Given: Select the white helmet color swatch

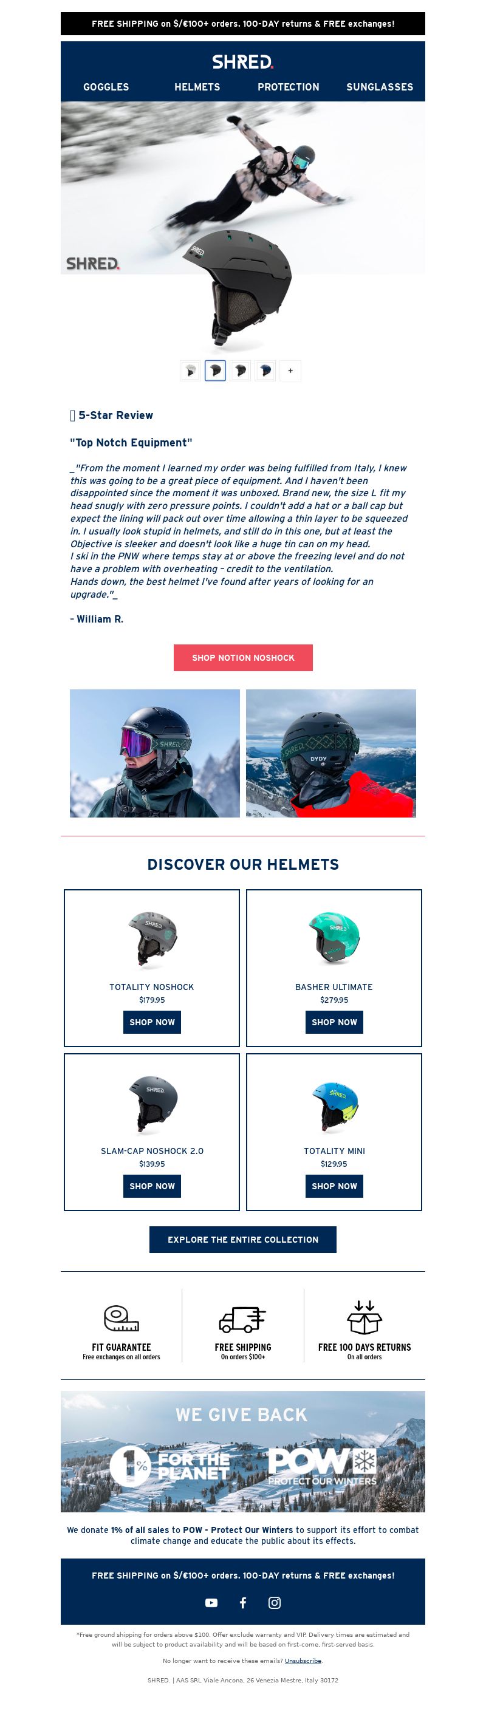Looking at the screenshot, I should [x=190, y=370].
